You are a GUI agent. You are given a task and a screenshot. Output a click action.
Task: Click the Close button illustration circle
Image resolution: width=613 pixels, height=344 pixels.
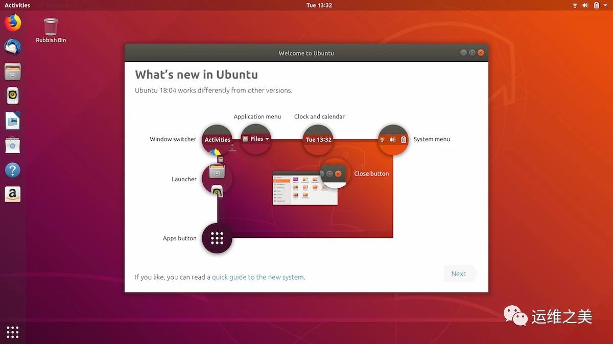(x=335, y=173)
